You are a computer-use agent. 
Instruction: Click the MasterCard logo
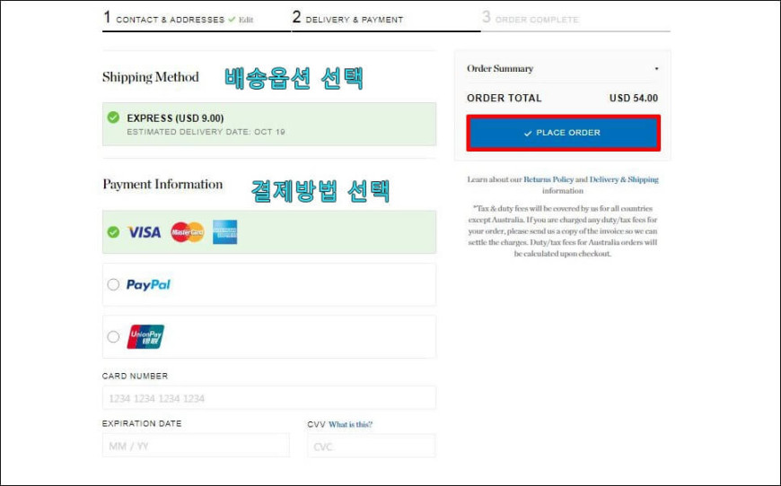(188, 232)
